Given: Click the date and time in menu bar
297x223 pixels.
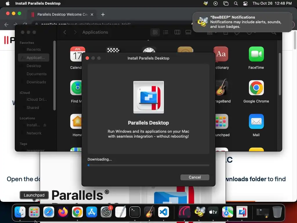Looking at the screenshot, I should 272,3.
